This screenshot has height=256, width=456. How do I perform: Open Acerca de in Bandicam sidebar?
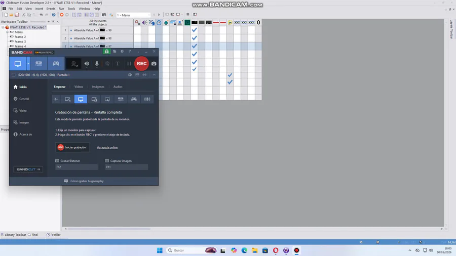pos(23,135)
